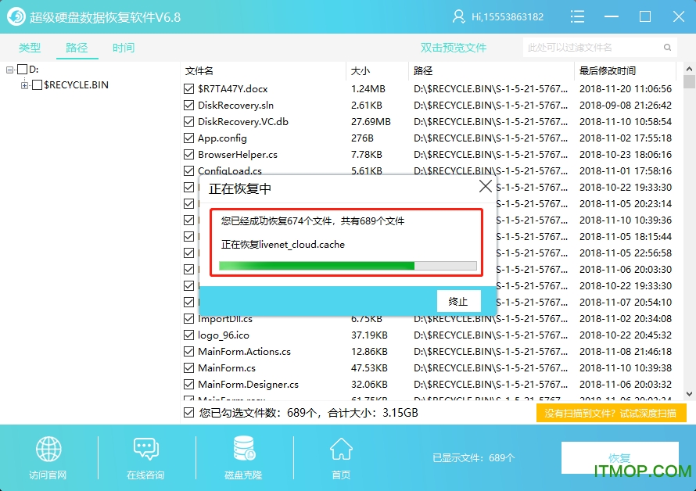Viewport: 696px width, 491px height.
Task: Toggle the $RECYCLE.BIN tree checkbox
Action: pos(35,84)
